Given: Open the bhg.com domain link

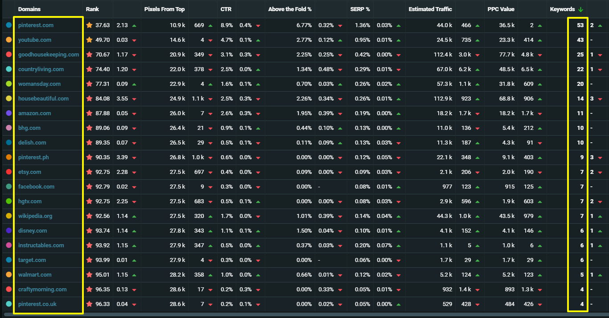Looking at the screenshot, I should pyautogui.click(x=29, y=128).
